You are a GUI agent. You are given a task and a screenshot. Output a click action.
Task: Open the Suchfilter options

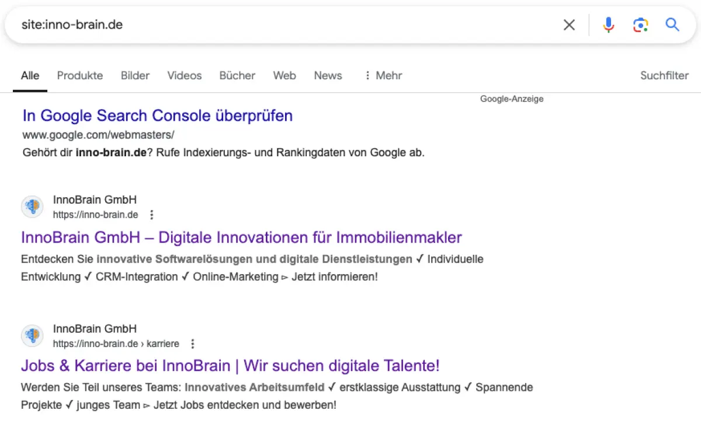pos(664,75)
